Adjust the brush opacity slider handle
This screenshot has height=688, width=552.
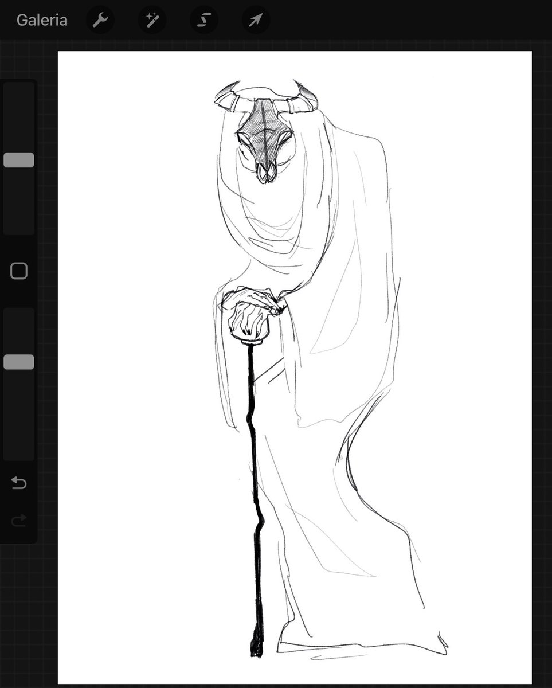pyautogui.click(x=19, y=362)
